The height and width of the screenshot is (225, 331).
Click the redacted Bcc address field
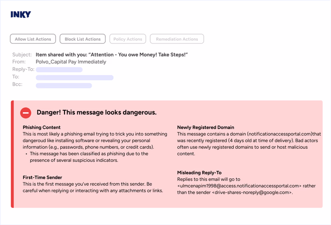click(x=64, y=85)
